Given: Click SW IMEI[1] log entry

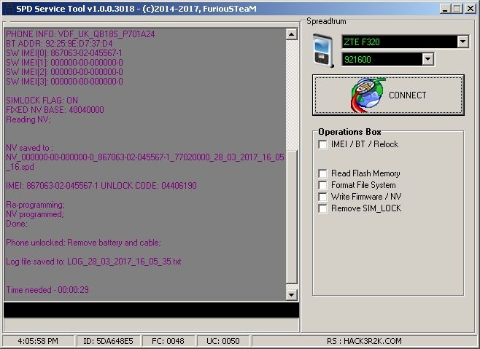Looking at the screenshot, I should (x=64, y=63).
